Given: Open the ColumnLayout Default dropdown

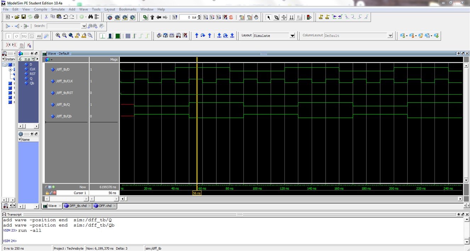Looking at the screenshot, I should click(x=390, y=35).
